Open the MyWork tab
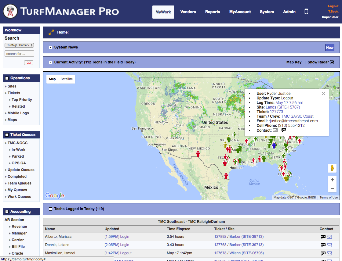 point(163,12)
